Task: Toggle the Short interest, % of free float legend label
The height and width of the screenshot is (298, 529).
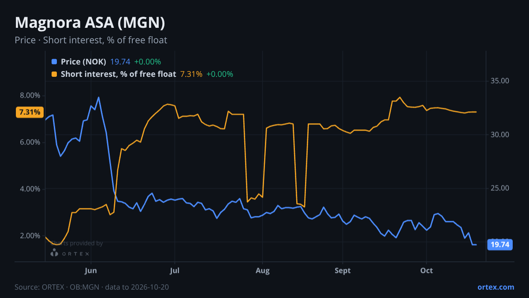Action: [118, 74]
